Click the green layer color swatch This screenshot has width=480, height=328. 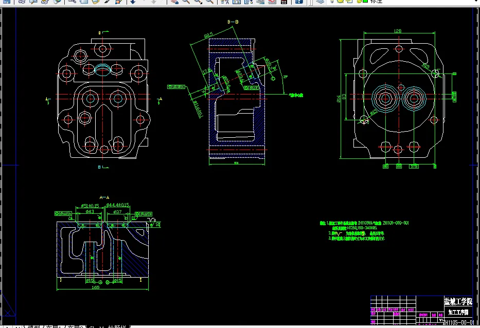(x=365, y=2)
